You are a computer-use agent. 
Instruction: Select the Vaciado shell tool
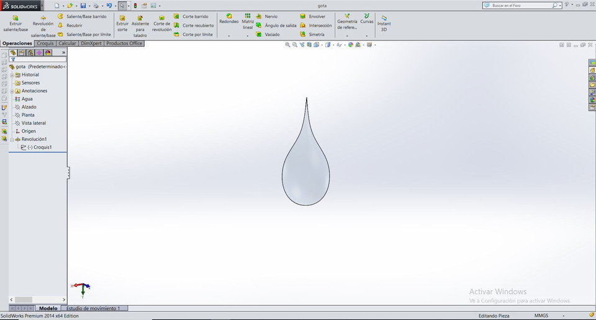tap(268, 34)
